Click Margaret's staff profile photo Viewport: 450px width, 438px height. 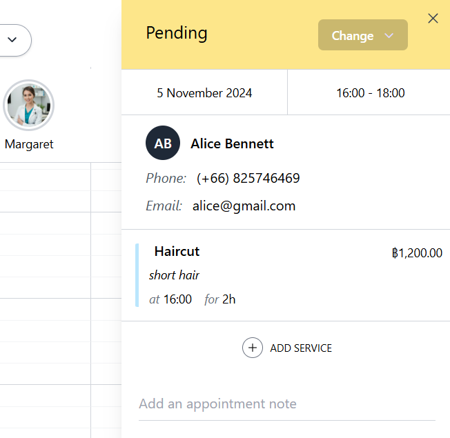[x=29, y=106]
